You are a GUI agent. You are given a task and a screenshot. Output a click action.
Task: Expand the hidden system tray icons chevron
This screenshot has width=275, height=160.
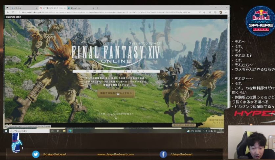(x=203, y=131)
